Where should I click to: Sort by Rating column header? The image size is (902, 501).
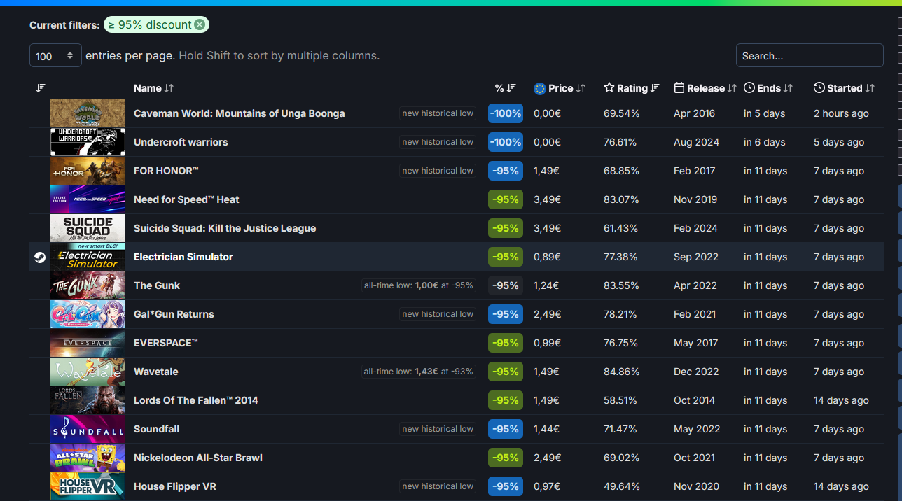pos(632,88)
